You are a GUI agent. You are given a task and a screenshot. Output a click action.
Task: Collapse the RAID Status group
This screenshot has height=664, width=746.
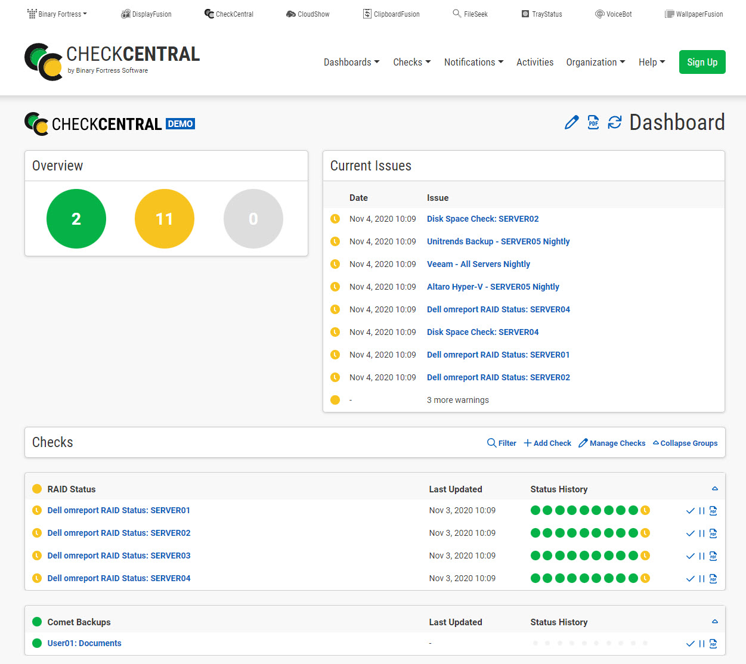pos(714,489)
